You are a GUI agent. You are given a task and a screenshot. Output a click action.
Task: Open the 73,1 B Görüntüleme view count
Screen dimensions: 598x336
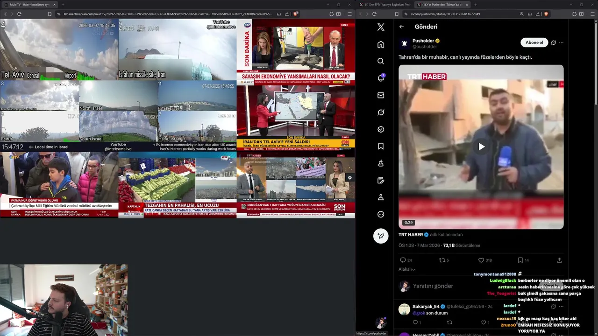(x=462, y=245)
